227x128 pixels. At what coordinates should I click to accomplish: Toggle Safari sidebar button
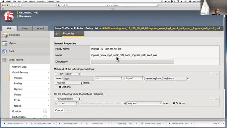pos(19,5)
